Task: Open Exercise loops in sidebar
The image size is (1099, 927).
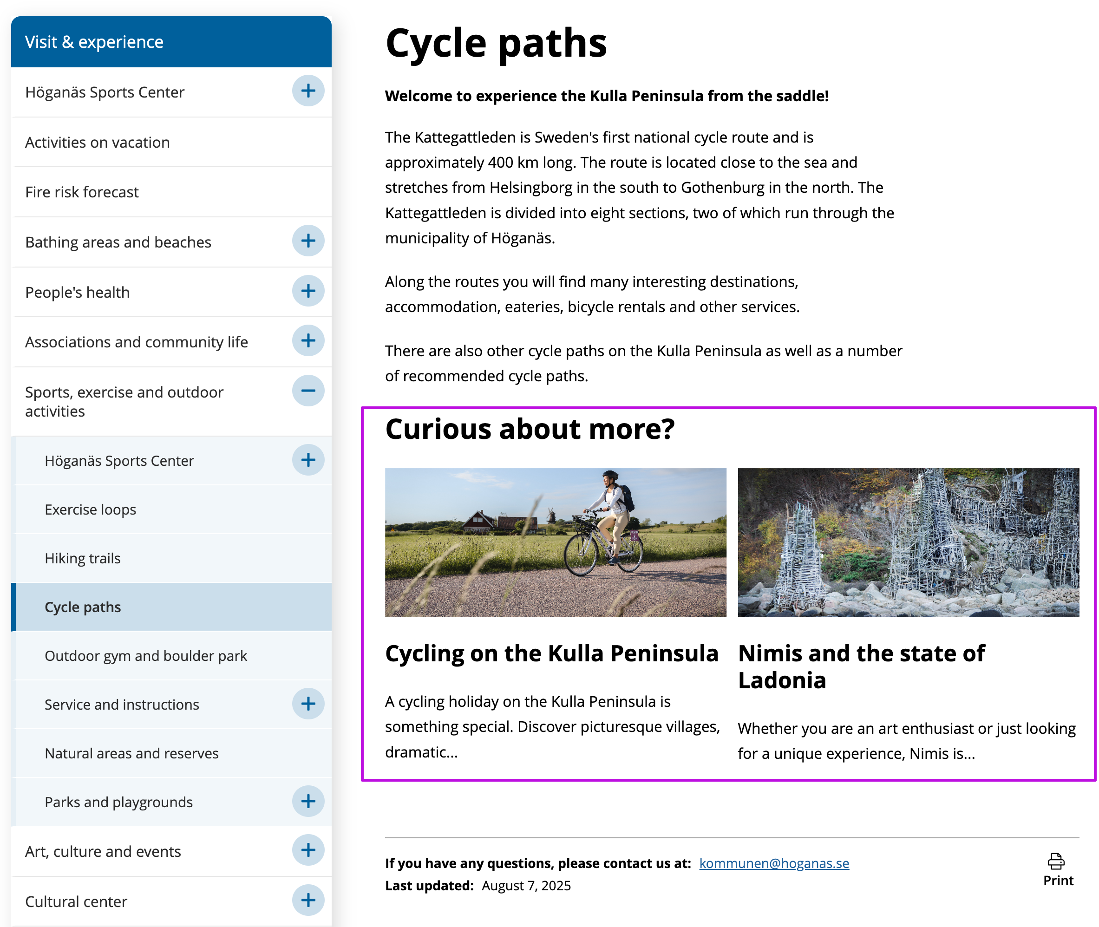Action: click(90, 510)
